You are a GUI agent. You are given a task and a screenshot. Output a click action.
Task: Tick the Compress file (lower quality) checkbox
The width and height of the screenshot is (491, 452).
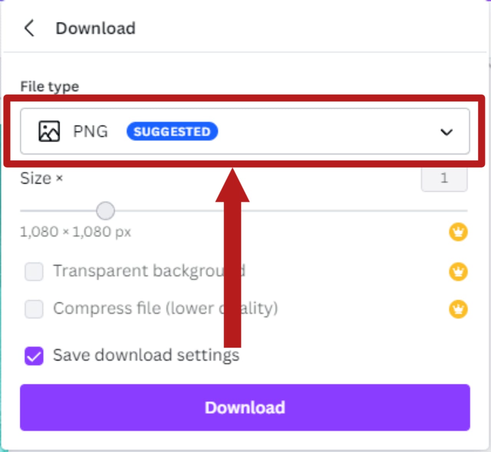coord(34,309)
